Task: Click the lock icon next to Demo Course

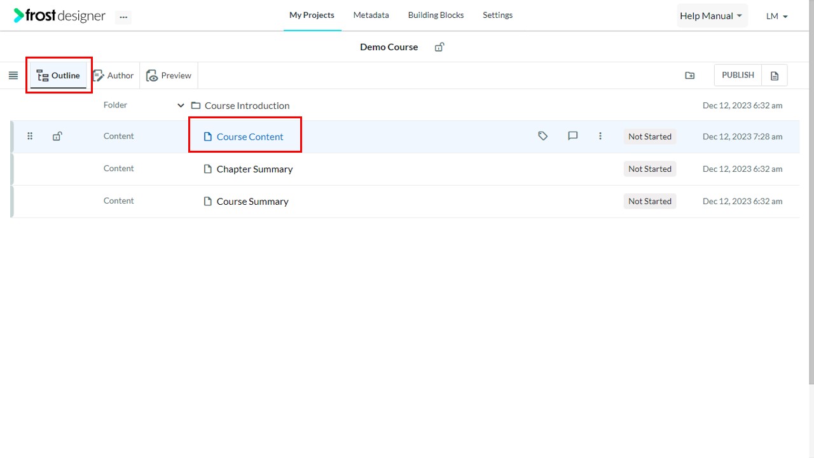Action: [x=439, y=47]
